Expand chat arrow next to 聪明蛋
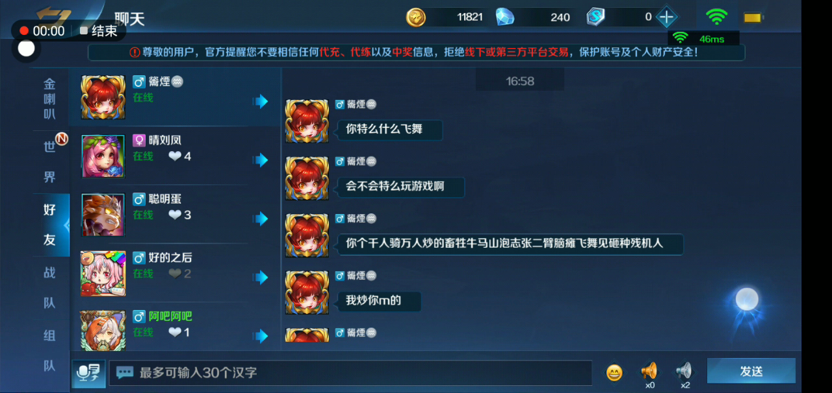The width and height of the screenshot is (832, 393). pyautogui.click(x=261, y=219)
